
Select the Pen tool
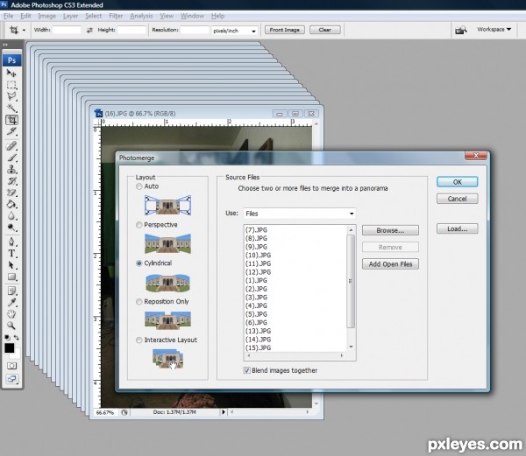[x=11, y=242]
